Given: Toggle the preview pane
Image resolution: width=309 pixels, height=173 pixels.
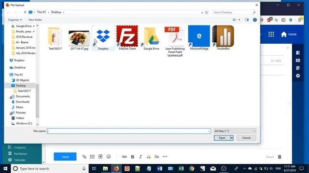Looking at the screenshot, I should click(247, 20).
